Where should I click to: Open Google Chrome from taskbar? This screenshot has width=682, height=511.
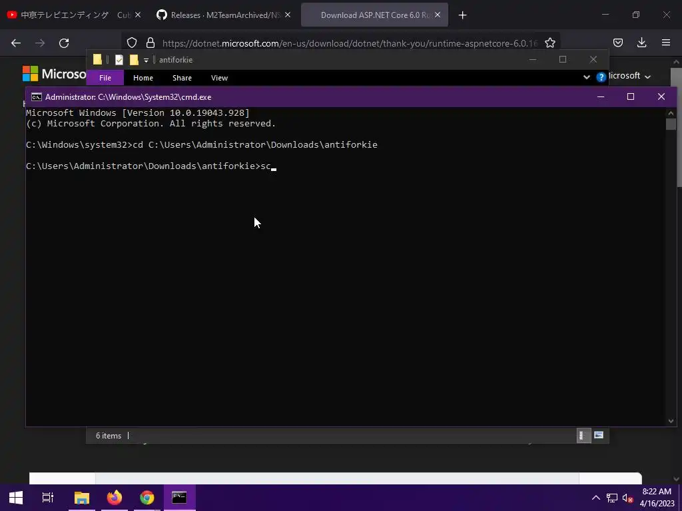point(147,498)
